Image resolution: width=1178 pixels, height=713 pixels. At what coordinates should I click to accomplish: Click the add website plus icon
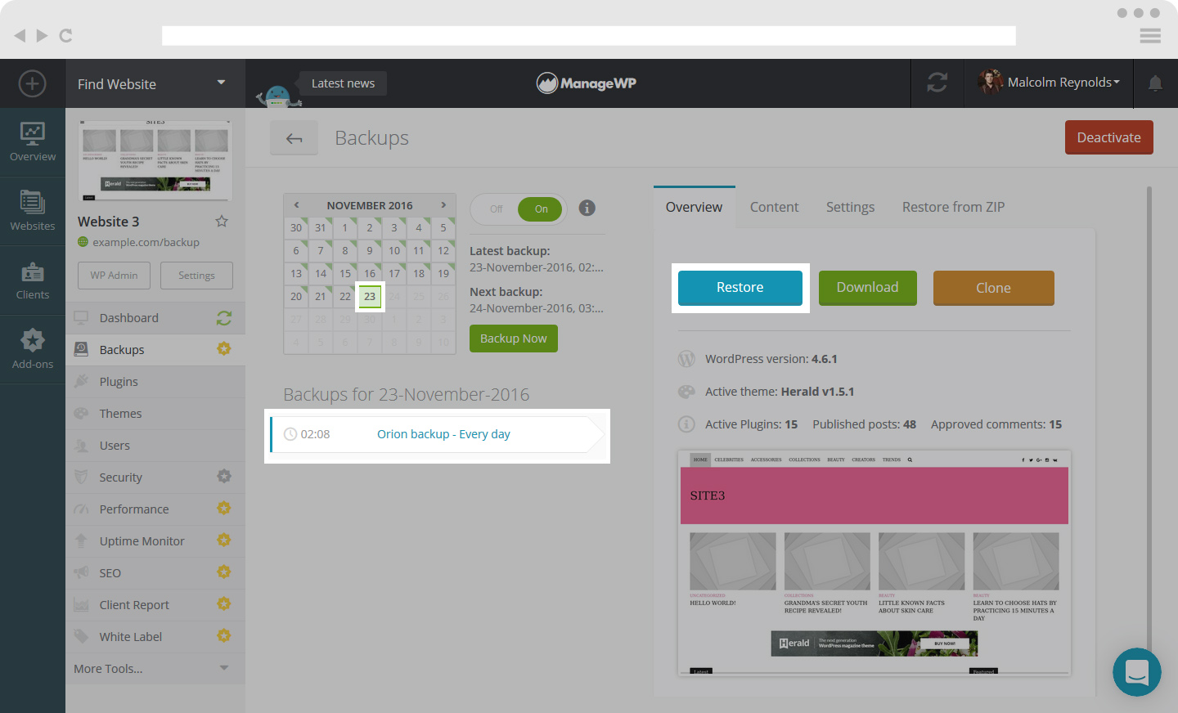33,83
